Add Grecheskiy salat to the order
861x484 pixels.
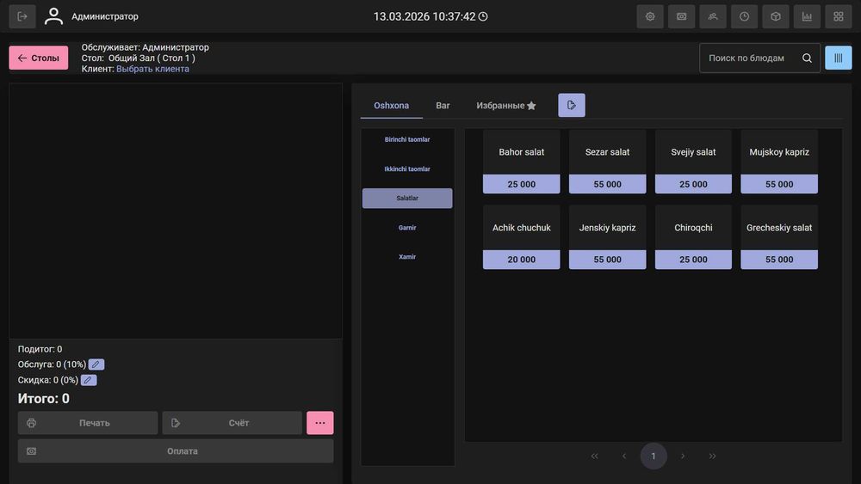[x=779, y=237]
